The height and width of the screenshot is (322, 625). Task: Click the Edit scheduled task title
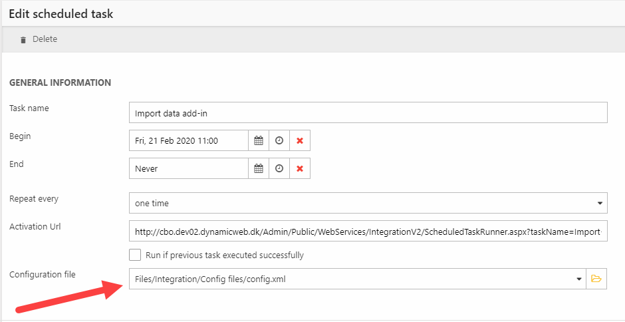pyautogui.click(x=61, y=14)
